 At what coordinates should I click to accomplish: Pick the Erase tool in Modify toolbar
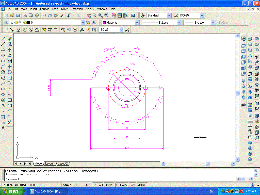[10, 39]
